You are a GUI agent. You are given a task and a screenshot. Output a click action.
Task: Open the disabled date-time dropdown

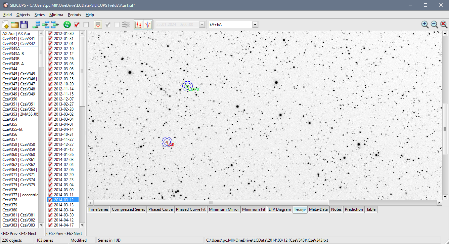coord(202,25)
